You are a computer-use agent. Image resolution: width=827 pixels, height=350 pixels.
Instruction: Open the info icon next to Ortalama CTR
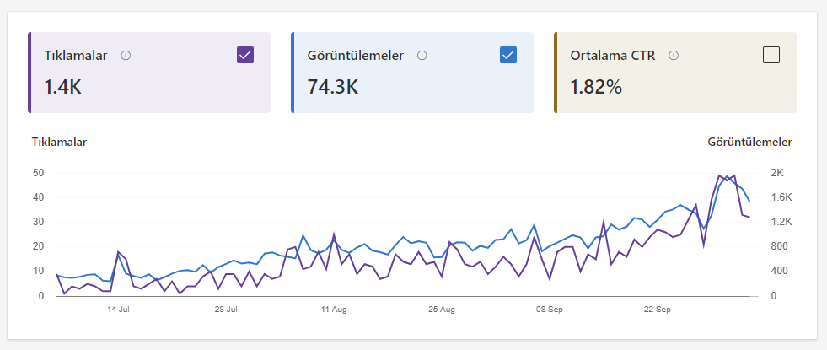click(x=673, y=55)
